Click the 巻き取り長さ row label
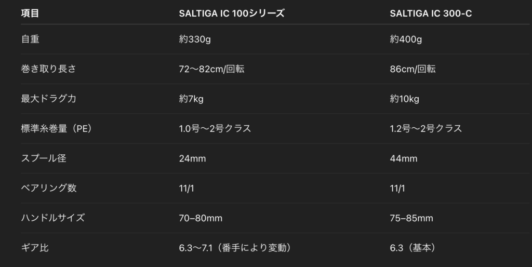Viewport: 532px width, 267px height. coord(48,69)
